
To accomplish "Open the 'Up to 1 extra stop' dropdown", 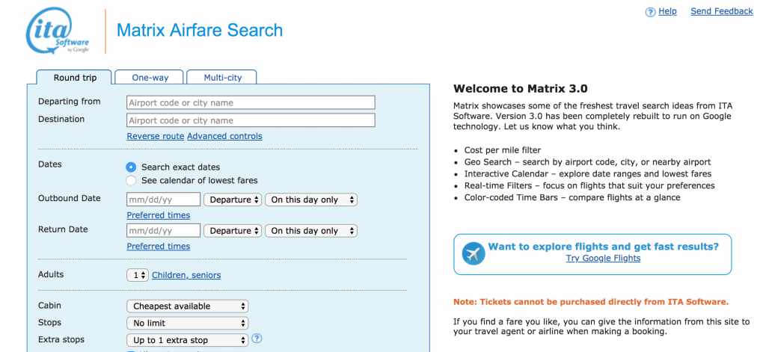I will tap(188, 340).
